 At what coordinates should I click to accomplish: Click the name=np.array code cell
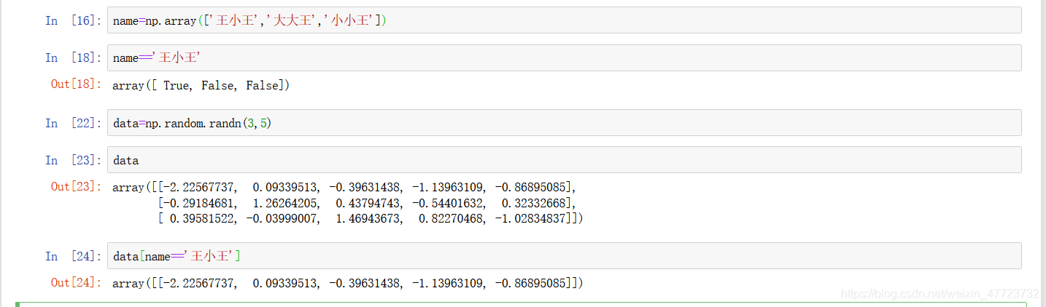pyautogui.click(x=563, y=20)
